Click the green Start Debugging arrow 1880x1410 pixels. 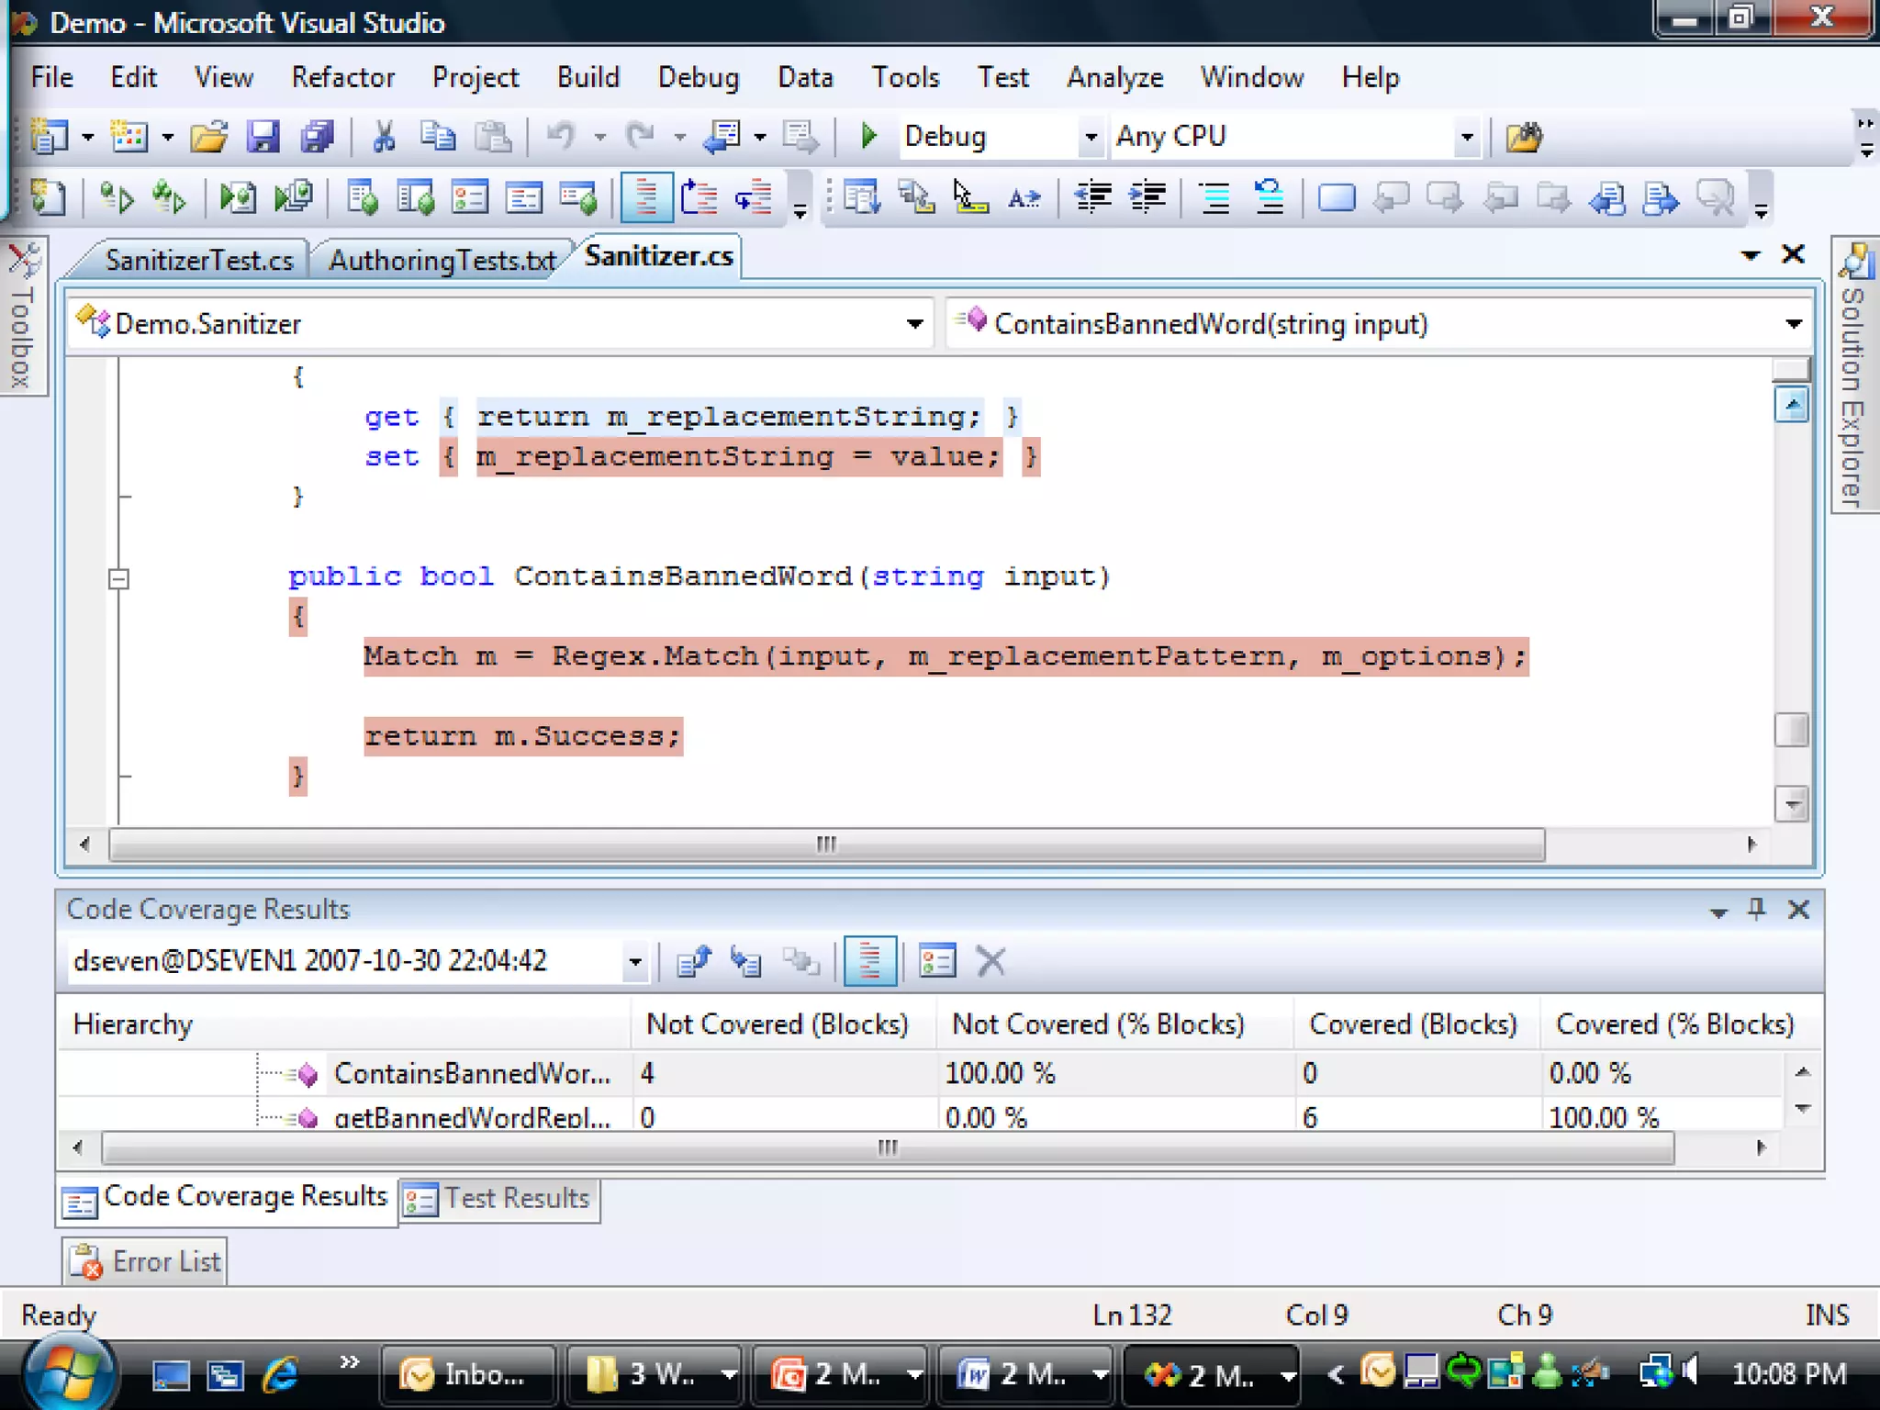coord(867,137)
